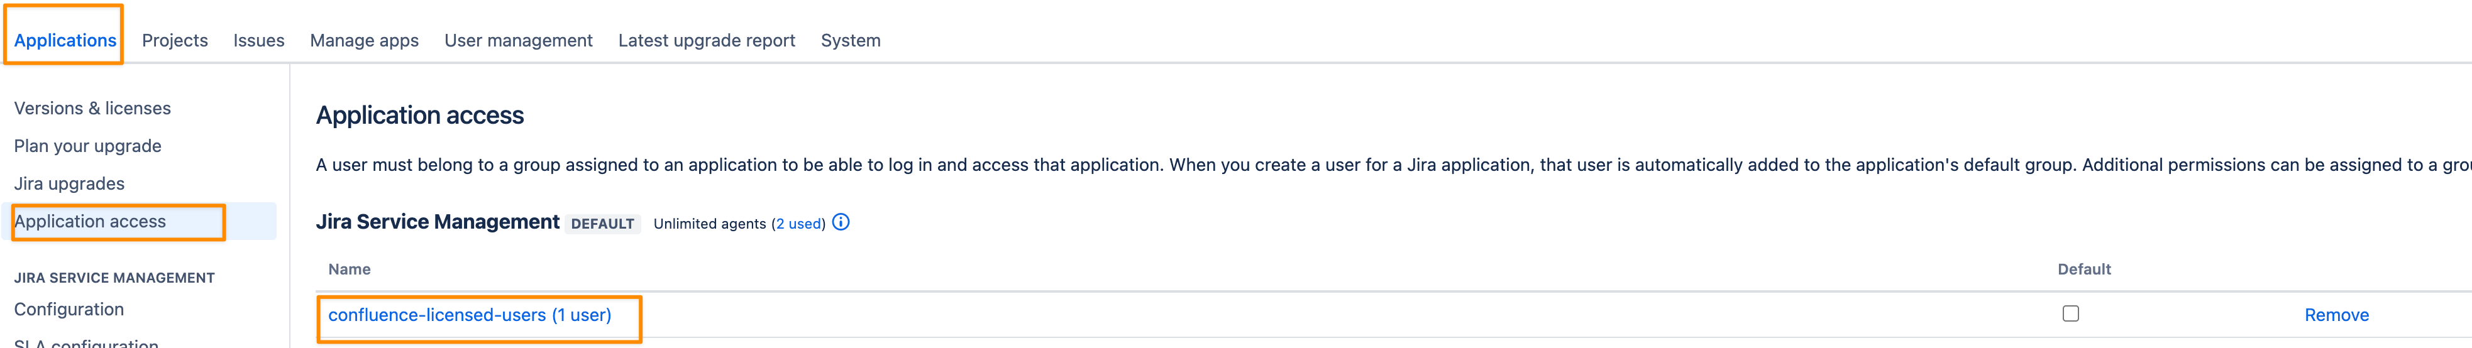Screen dimensions: 2472x348
Task: Click the "2 used" agents link
Action: [798, 224]
